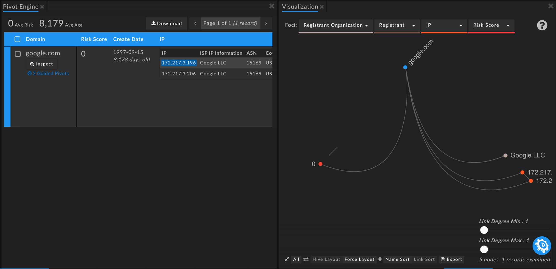Click ASN 15169 in the 172.217.3.196 row
Viewport: 556px width, 269px height.
click(254, 63)
